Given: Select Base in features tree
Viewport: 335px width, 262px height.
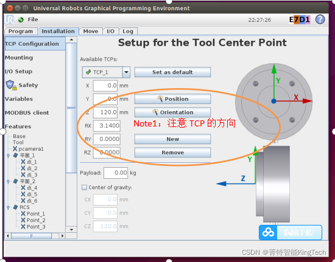Looking at the screenshot, I should click(x=19, y=136).
